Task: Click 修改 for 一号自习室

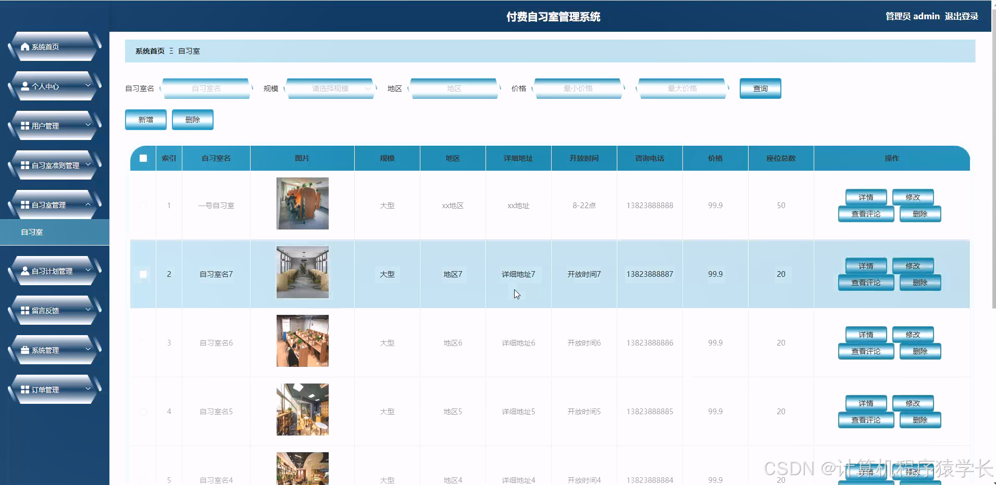Action: (x=913, y=197)
